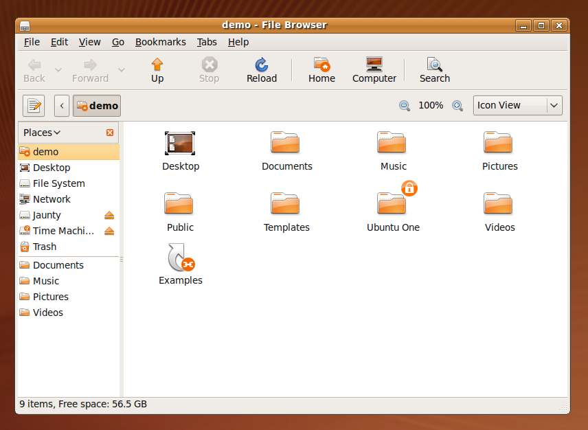Screen dimensions: 588x430
Task: Close the Places sidebar panel
Action: 109,132
